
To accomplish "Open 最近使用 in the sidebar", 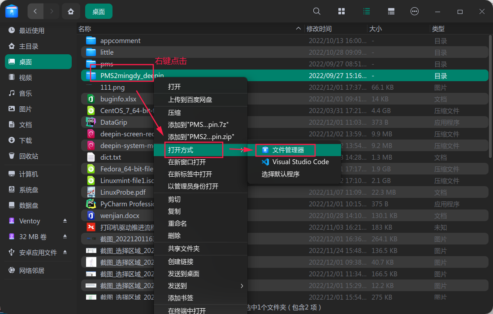I will tap(39, 31).
